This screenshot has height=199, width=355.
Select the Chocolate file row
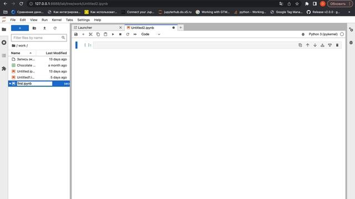39,65
